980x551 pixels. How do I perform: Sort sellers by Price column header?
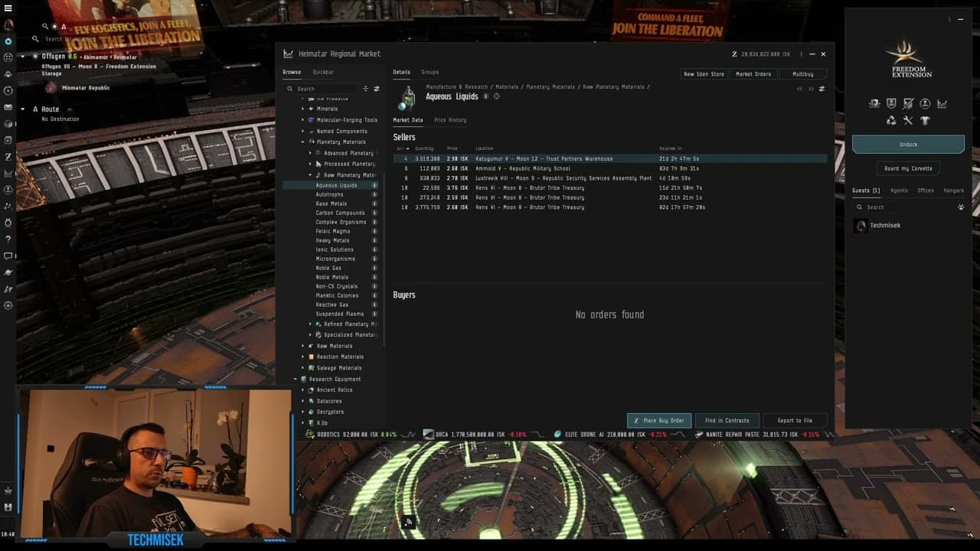452,148
